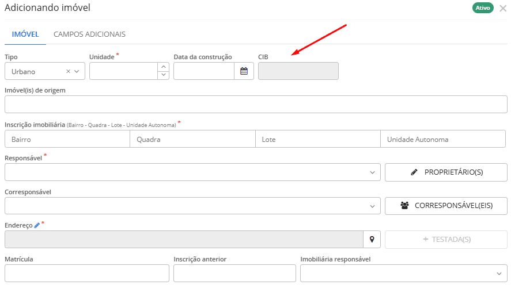Click the map pin icon in address field
Screen dimensions: 511x285
pos(372,240)
